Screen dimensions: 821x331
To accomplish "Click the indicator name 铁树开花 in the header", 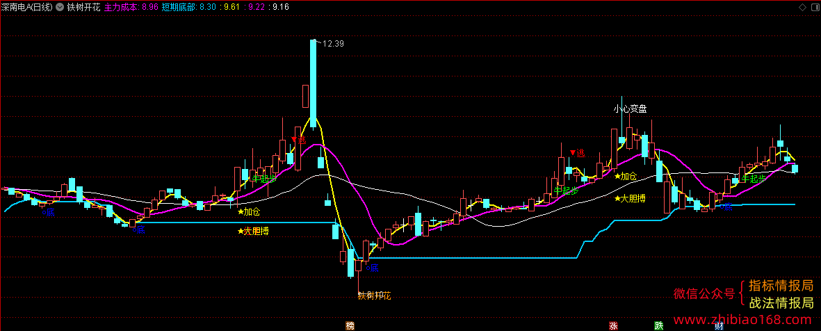I will (x=83, y=8).
